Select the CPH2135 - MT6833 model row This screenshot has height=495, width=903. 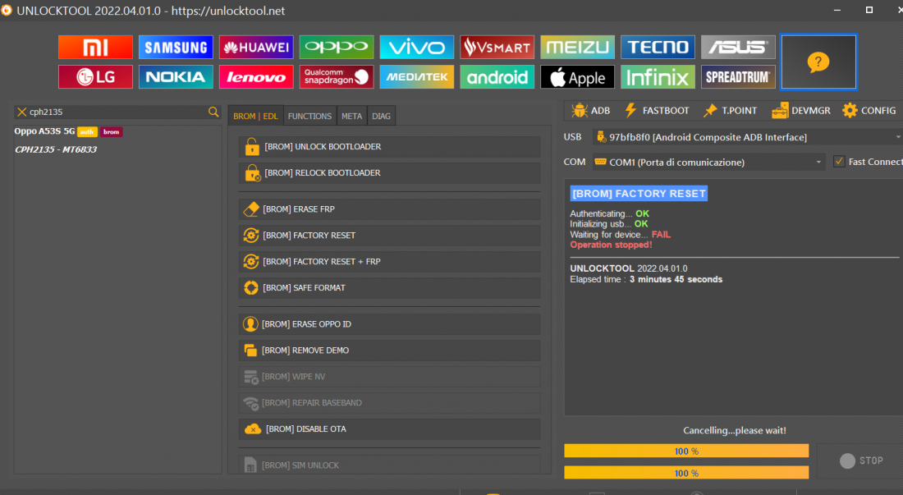pos(56,149)
